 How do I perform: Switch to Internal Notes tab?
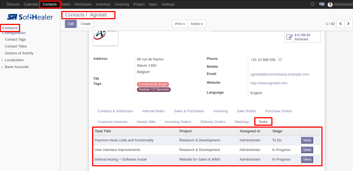[x=153, y=111]
